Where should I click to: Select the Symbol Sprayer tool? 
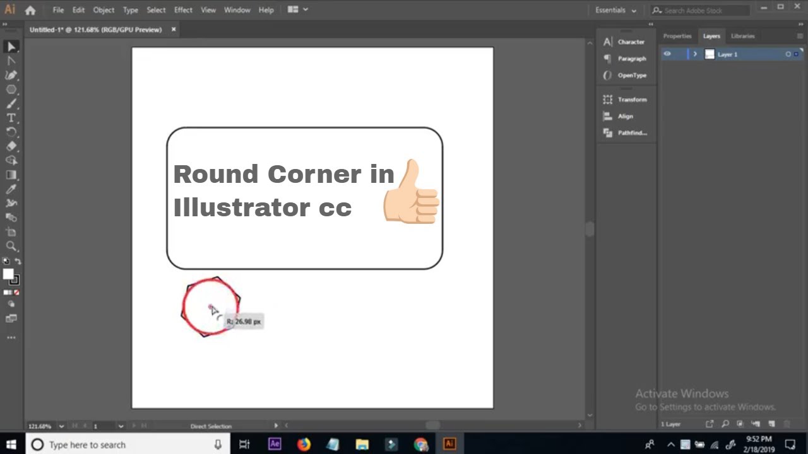click(x=11, y=203)
